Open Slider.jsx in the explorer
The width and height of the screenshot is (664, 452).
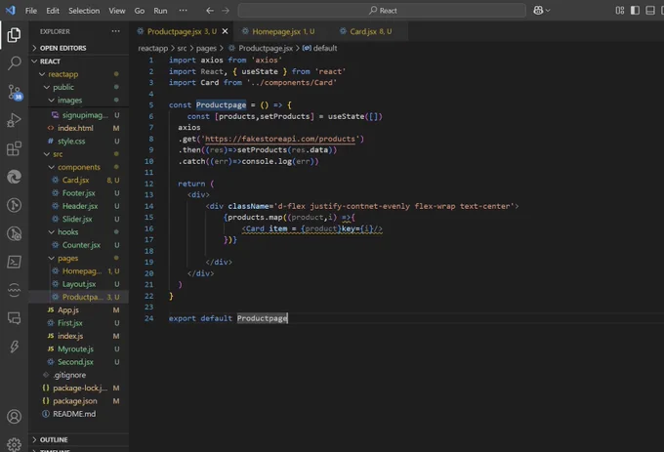pos(78,219)
